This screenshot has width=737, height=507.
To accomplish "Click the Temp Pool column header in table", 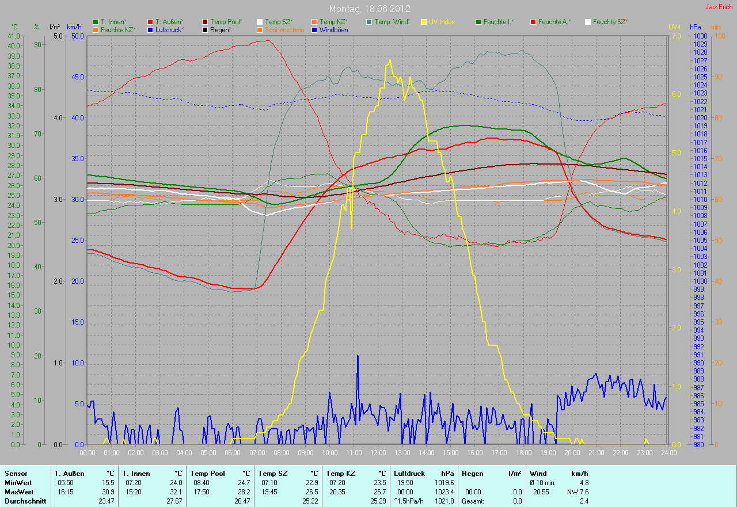I will click(x=207, y=473).
